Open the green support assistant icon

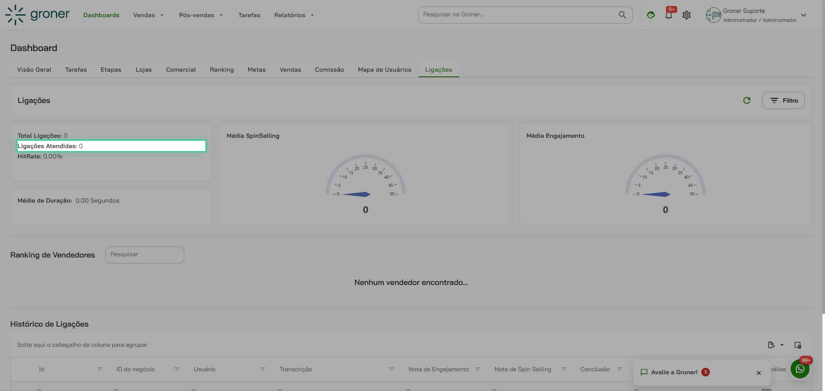[x=651, y=15]
